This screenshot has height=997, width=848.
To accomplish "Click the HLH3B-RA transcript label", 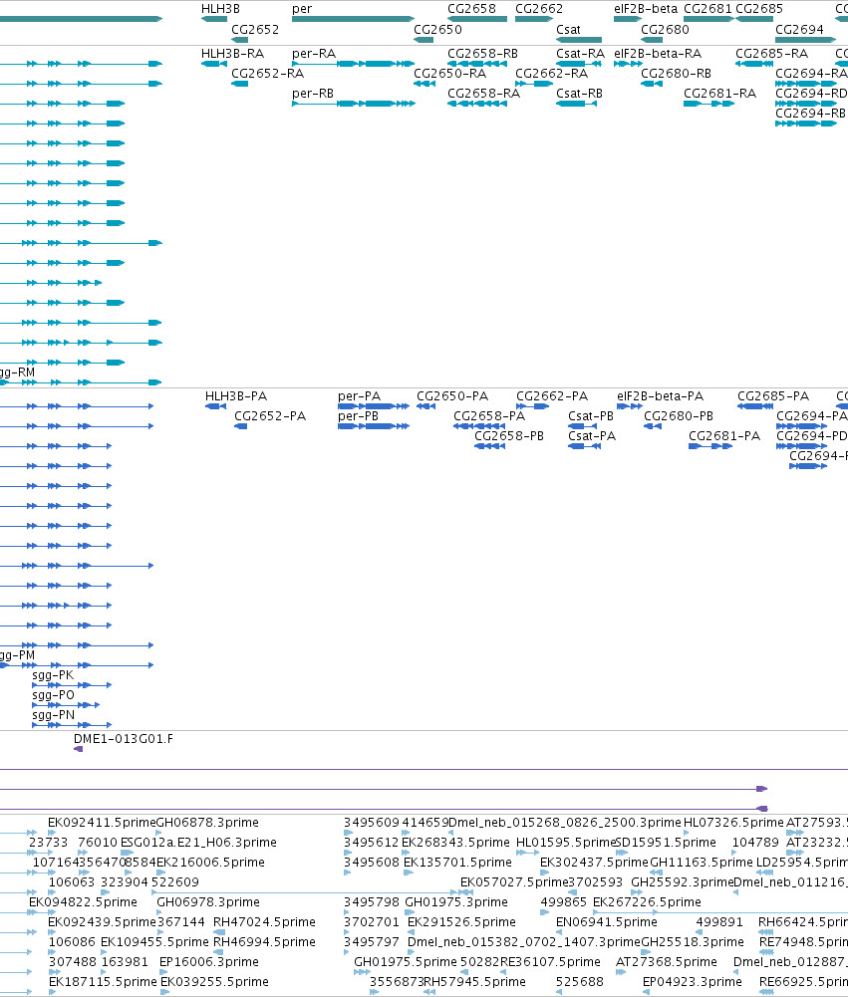I will tap(232, 54).
